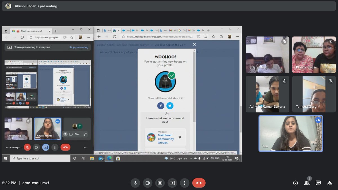Expand the up chevron in the shared Meet window
The image size is (338, 190).
coord(85,147)
